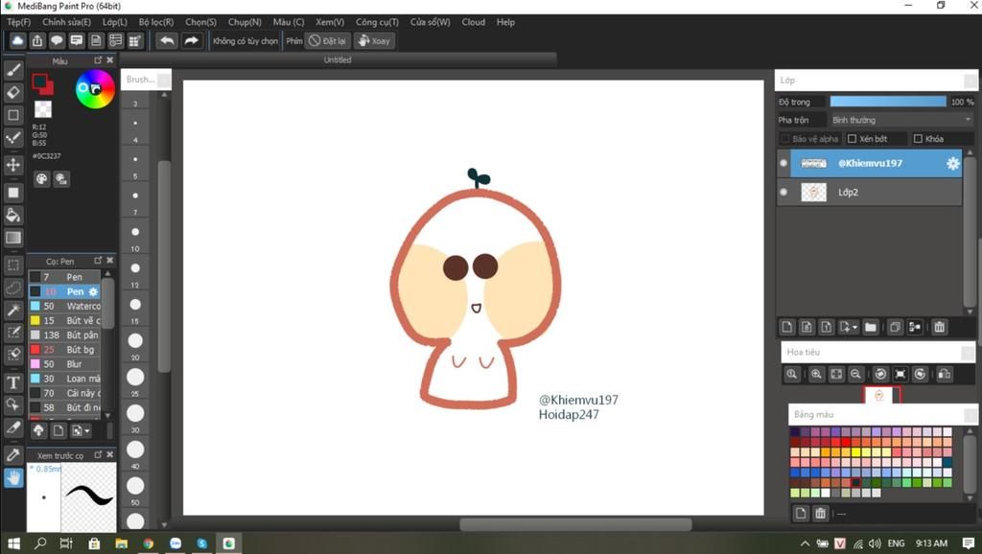Click the canvas horizontal scrollbar
Screen dimensions: 982x554
point(575,524)
